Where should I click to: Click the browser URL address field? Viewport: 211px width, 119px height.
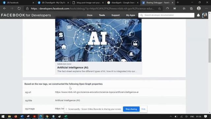tap(93, 9)
